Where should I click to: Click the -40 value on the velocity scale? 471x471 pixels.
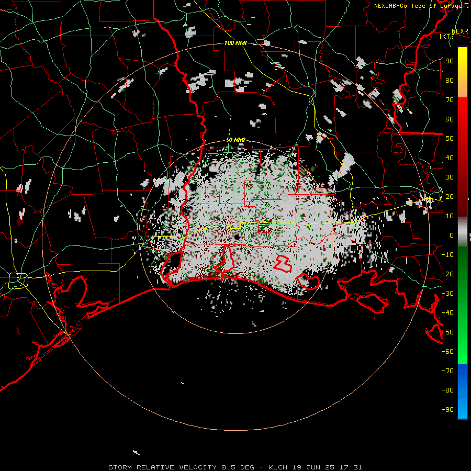tap(447, 313)
